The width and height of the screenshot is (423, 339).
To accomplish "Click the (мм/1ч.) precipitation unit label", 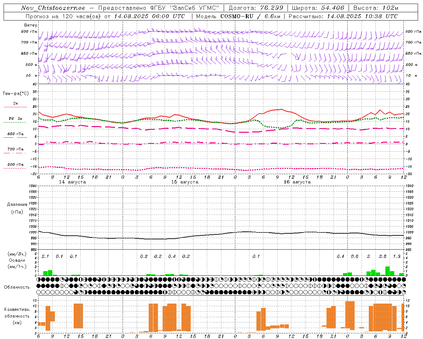I will click(x=17, y=266).
